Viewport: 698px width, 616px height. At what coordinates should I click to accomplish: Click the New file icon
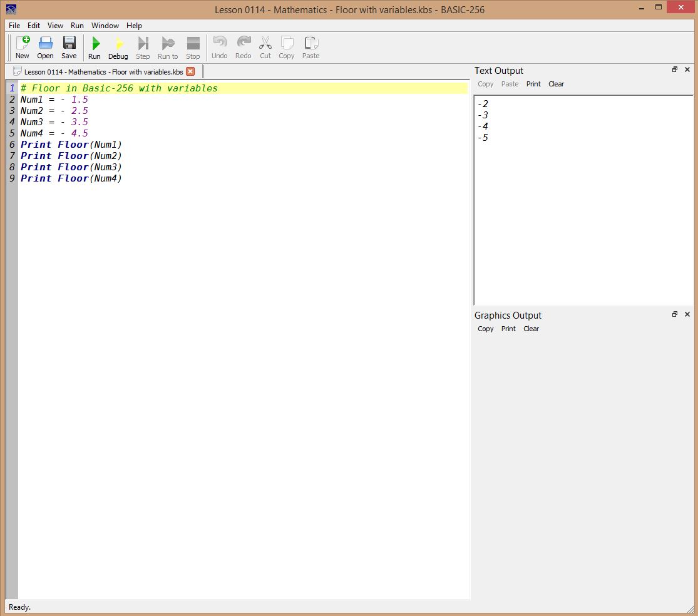click(x=23, y=48)
